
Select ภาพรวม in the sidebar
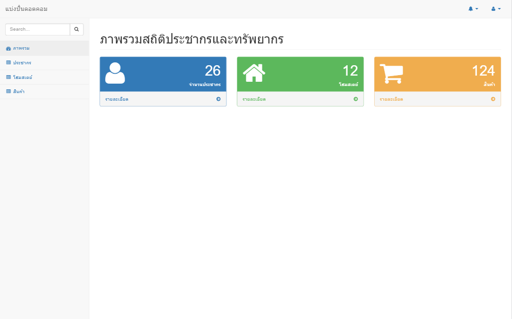click(21, 49)
